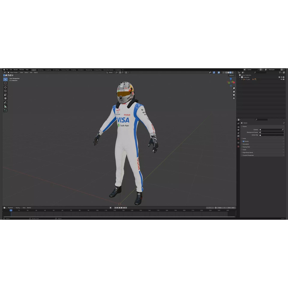Switch to the Shading workspace tab
The image size is (288, 288).
point(74,70)
